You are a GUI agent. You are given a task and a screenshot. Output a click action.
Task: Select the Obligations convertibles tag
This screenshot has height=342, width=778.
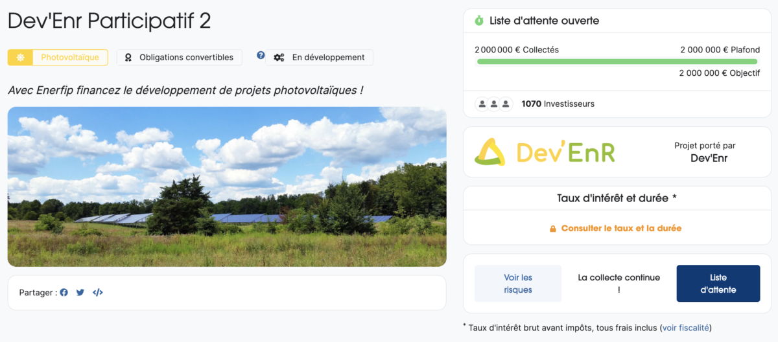(x=180, y=58)
